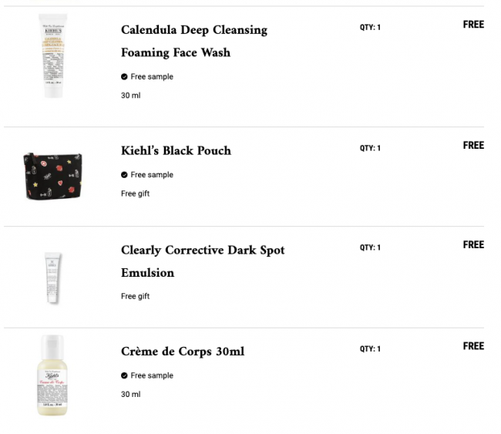Open the Calendula face wash tube thumbnail
Image resolution: width=501 pixels, height=434 pixels.
click(53, 56)
